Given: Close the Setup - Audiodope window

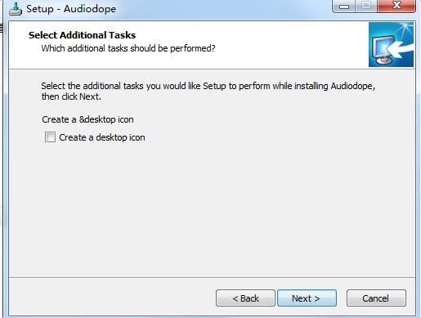Looking at the screenshot, I should click(396, 7).
